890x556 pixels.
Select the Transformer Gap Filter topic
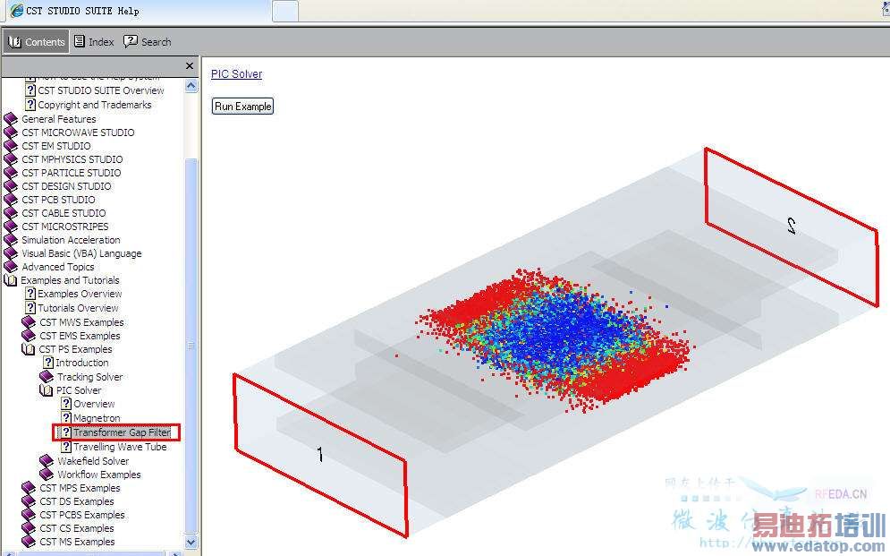[122, 432]
